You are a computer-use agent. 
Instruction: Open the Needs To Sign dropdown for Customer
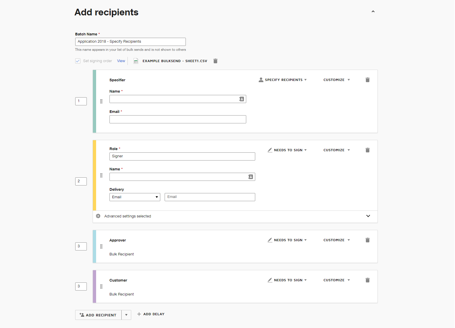click(287, 280)
